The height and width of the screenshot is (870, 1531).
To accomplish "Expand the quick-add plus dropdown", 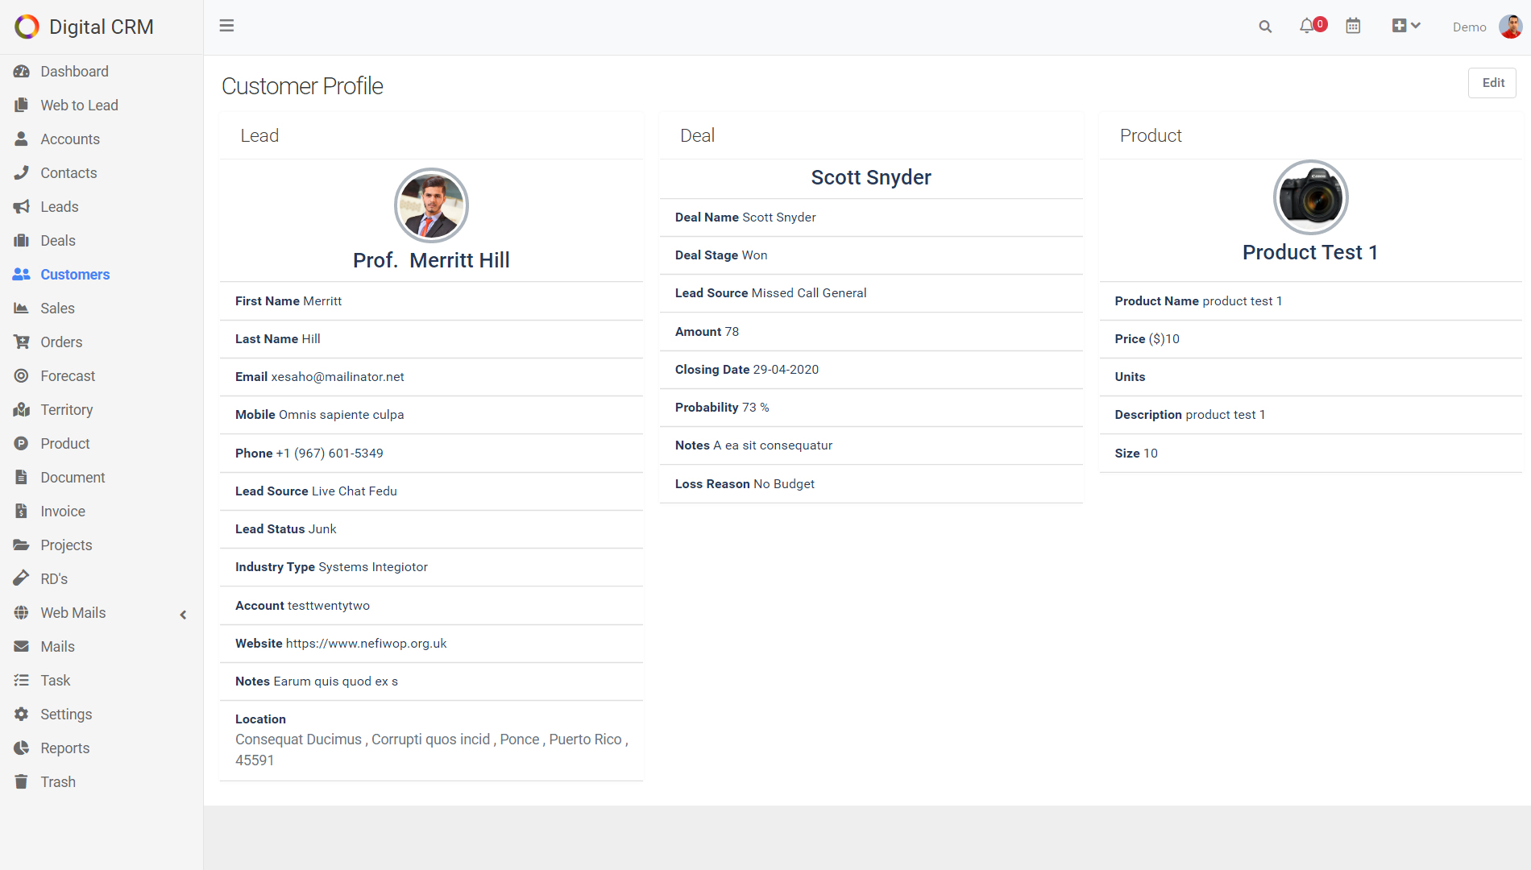I will click(1406, 26).
